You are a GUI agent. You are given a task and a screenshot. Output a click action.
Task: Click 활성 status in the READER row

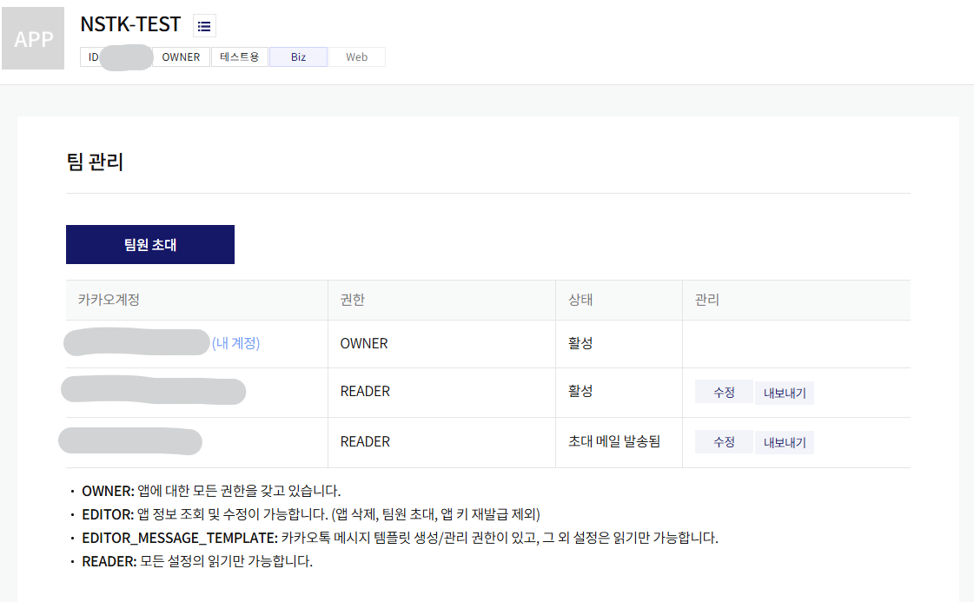pos(580,391)
